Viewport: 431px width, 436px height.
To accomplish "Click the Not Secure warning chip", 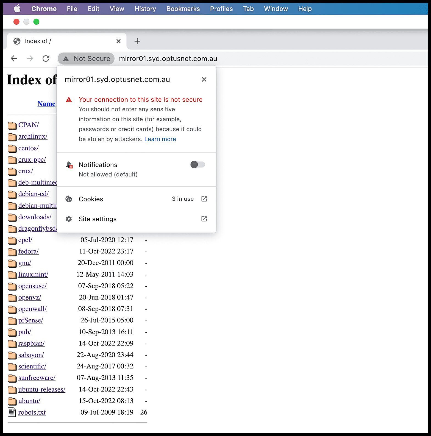I will coord(86,58).
